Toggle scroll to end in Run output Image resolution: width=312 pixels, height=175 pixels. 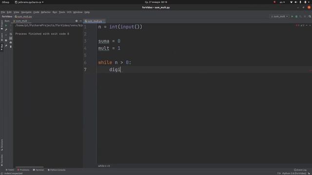point(11,38)
